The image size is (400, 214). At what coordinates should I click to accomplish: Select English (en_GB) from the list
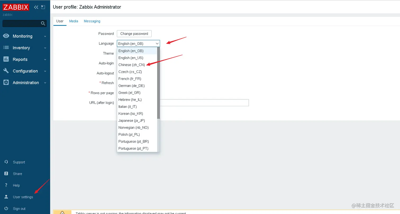coord(137,51)
